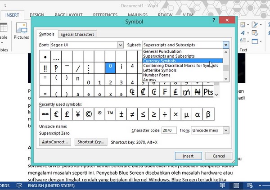This screenshot has width=270, height=190.
Task: Pick greater-than-or-equal sign from recent symbols
Action: pos(154,114)
